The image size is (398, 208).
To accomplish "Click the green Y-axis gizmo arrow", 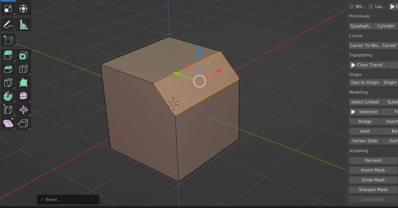I will point(177,74).
